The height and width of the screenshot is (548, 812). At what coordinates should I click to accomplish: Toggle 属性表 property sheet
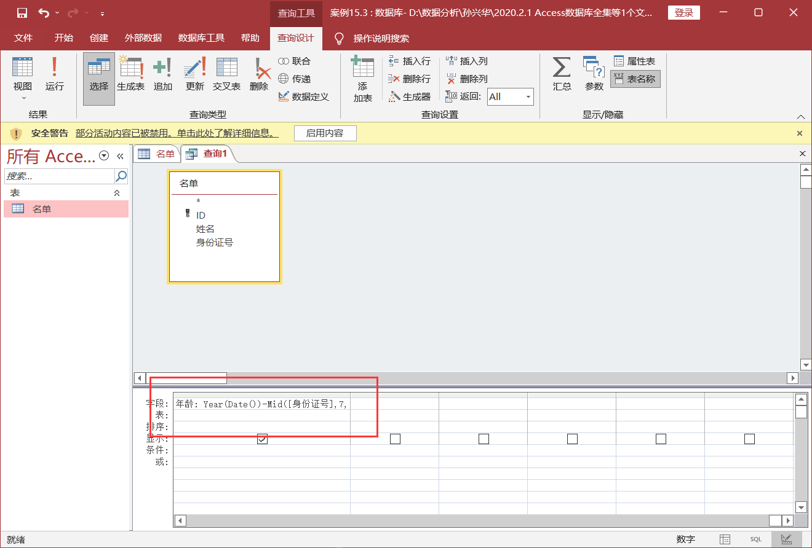point(635,61)
